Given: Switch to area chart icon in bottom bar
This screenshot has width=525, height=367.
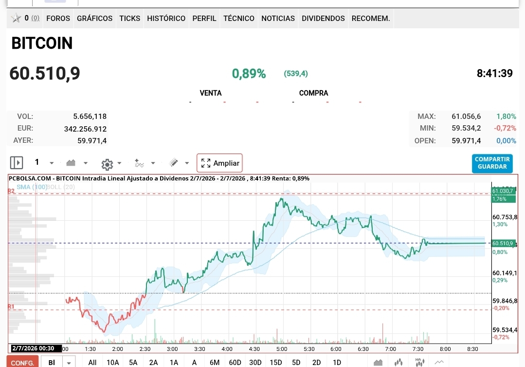Looking at the screenshot, I should click(378, 362).
